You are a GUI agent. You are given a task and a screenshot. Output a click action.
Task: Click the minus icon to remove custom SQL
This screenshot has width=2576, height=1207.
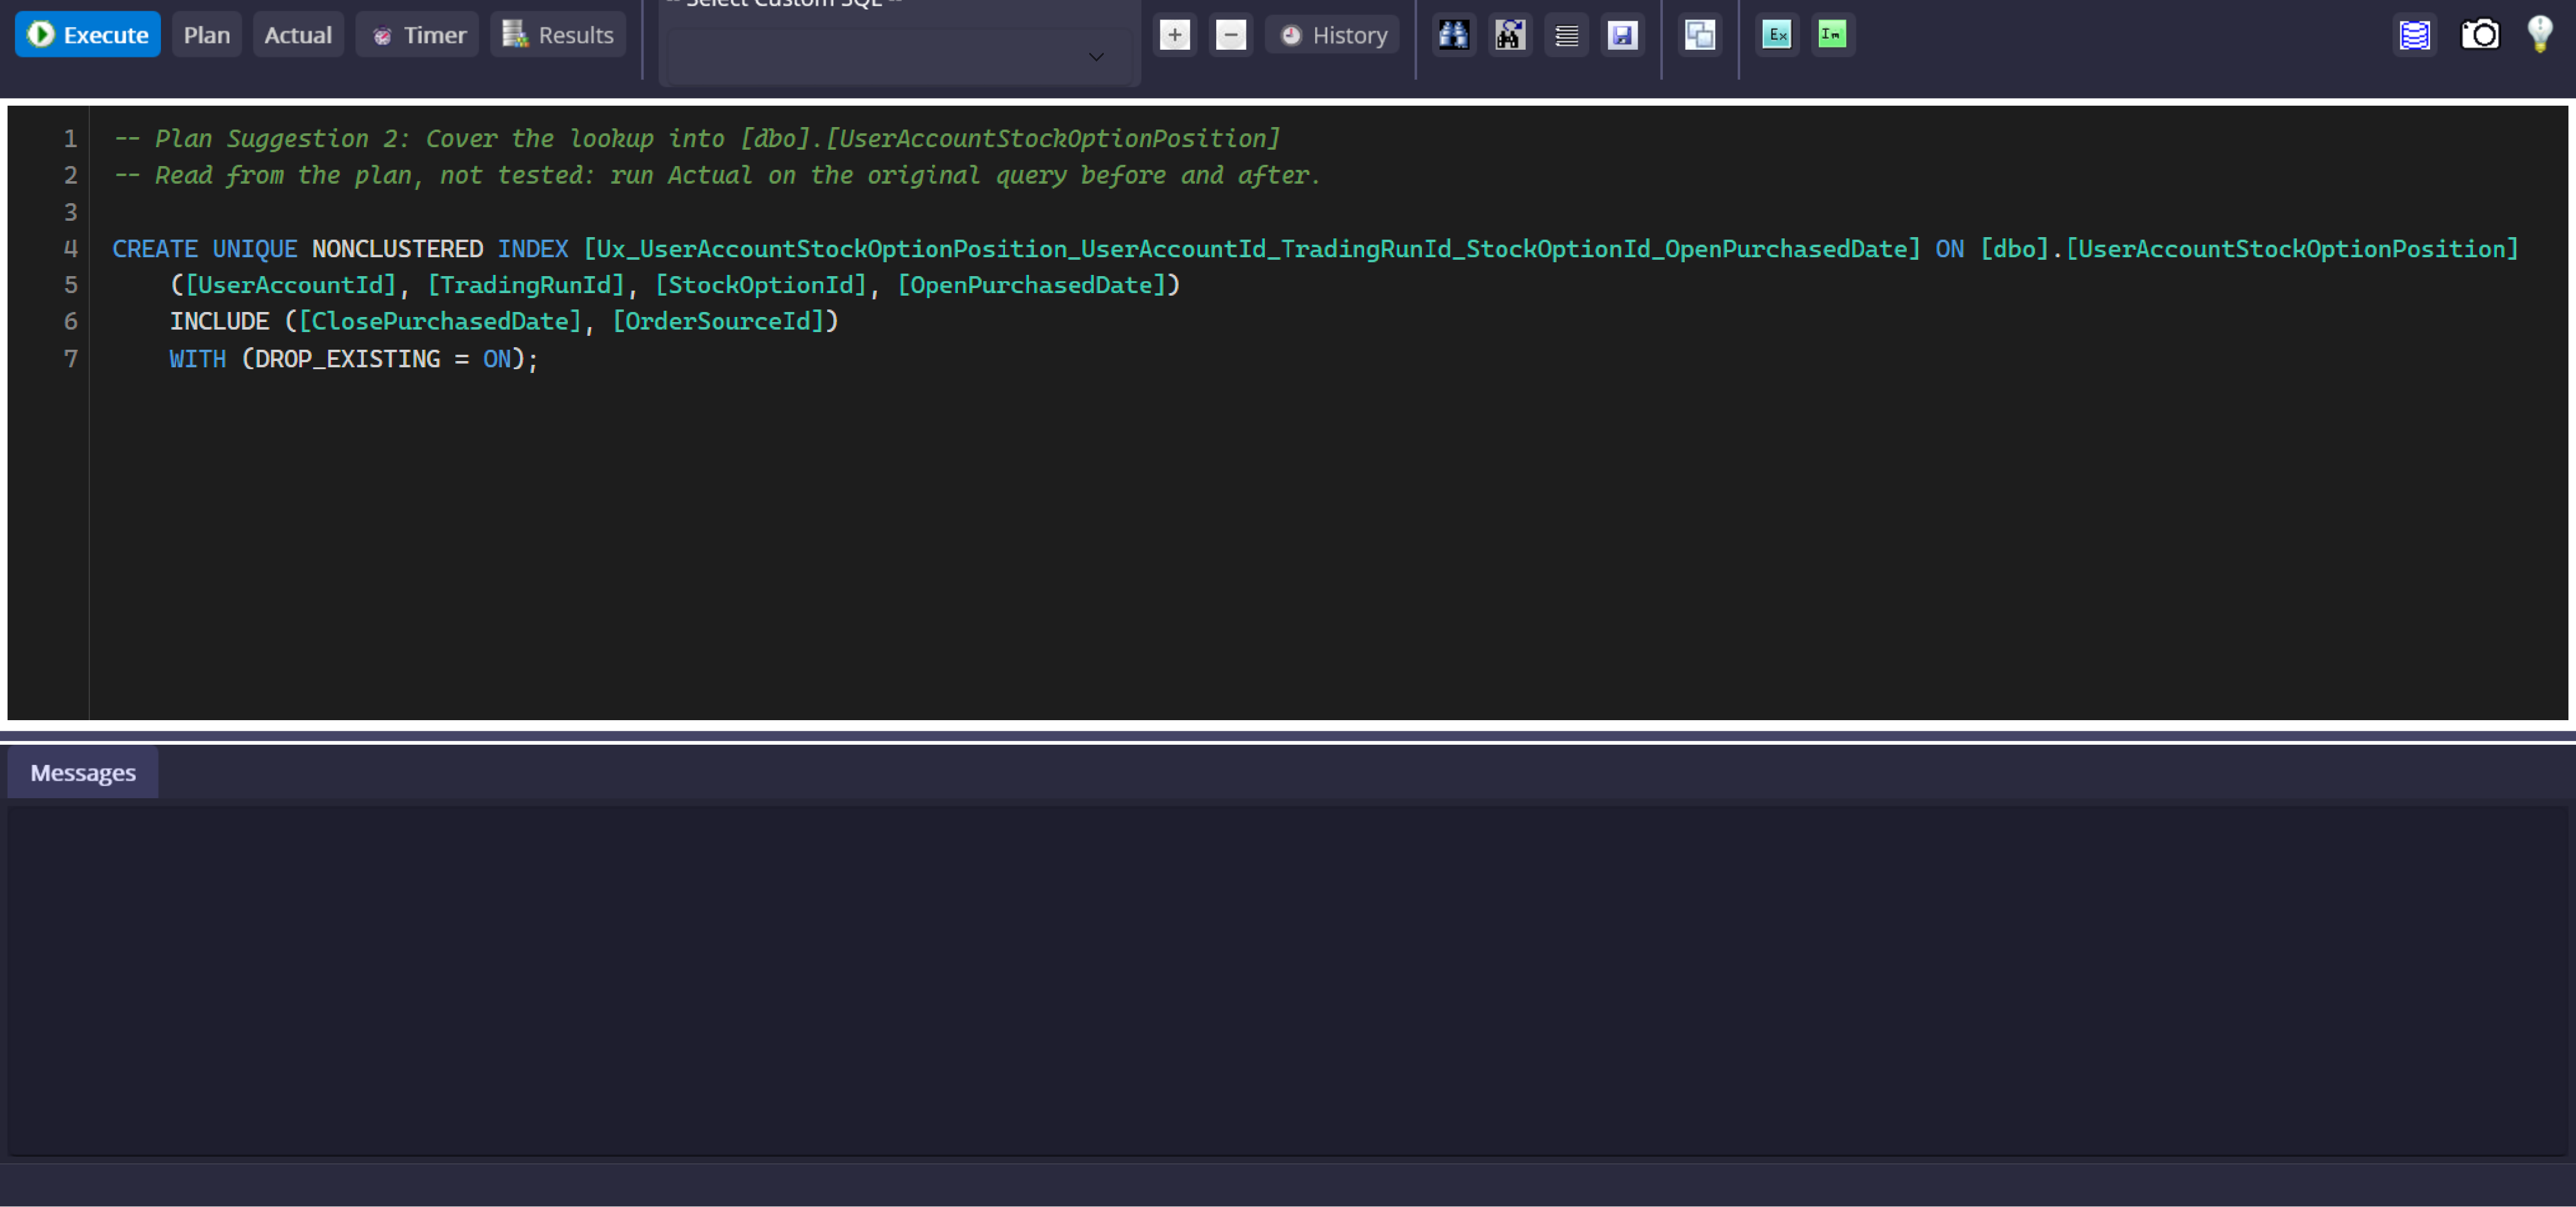(x=1231, y=35)
